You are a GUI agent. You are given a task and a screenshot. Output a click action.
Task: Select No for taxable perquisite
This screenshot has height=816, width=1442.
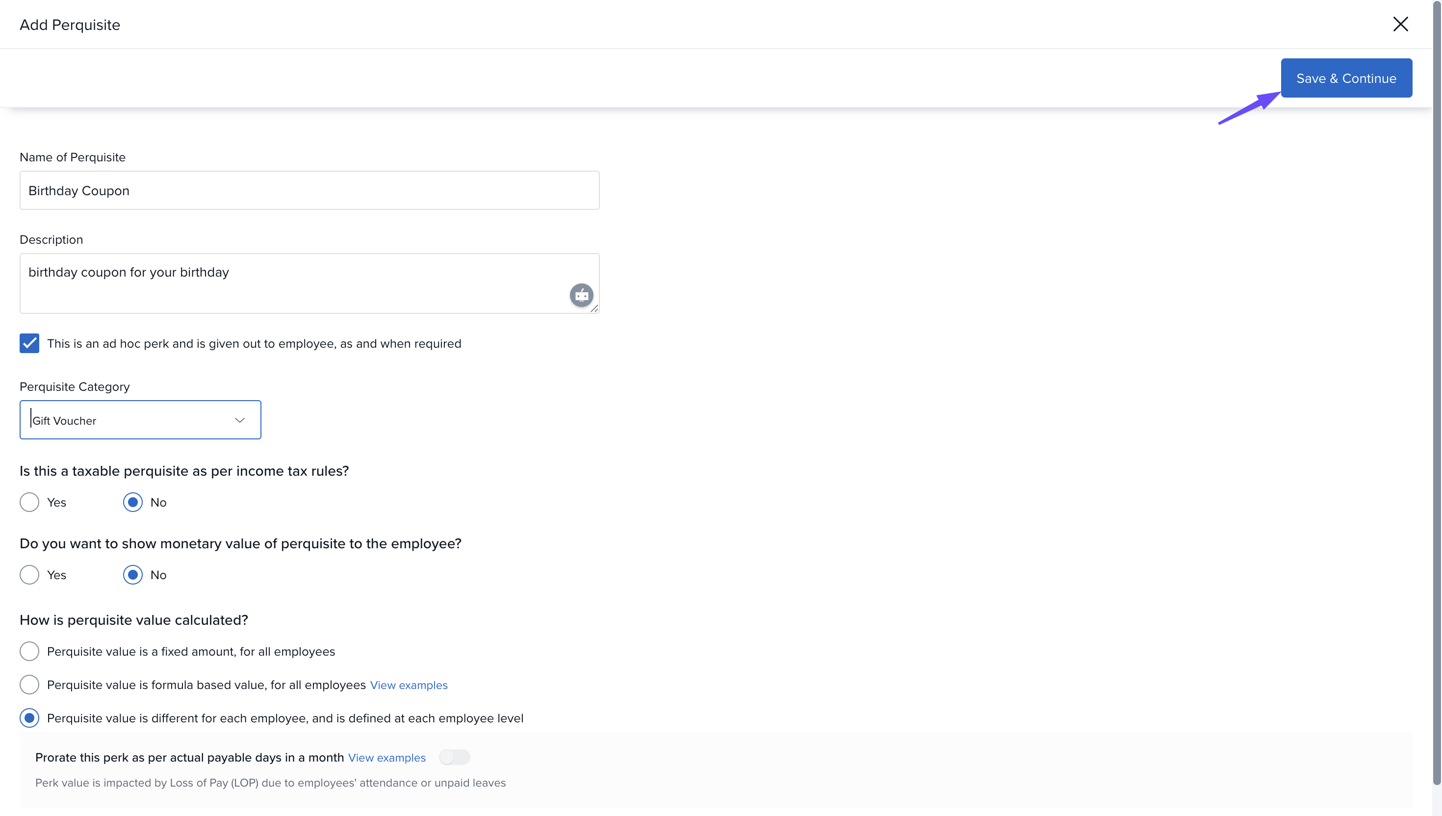133,502
